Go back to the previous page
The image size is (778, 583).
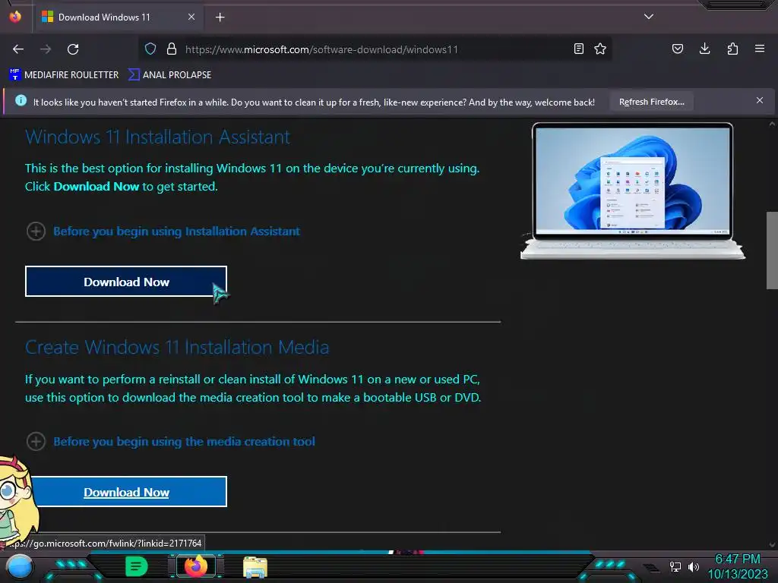pyautogui.click(x=18, y=49)
